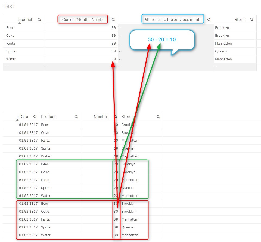The height and width of the screenshot is (242, 261).
Task: Select date 01.02.2017 in Sprite row
Action: point(28,188)
